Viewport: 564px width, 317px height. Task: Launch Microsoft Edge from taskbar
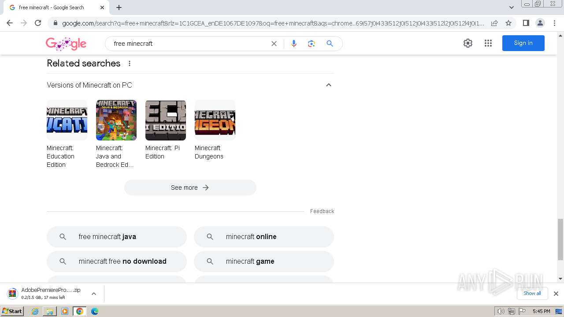coord(95,311)
